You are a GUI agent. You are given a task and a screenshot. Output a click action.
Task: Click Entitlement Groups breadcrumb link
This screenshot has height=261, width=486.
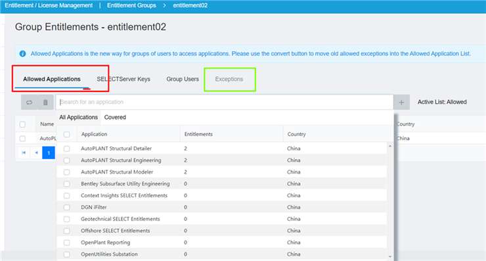pyautogui.click(x=131, y=5)
